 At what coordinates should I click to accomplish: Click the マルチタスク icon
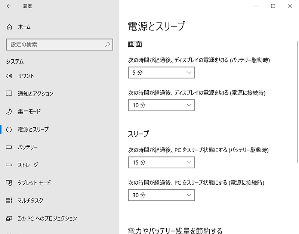click(x=9, y=200)
